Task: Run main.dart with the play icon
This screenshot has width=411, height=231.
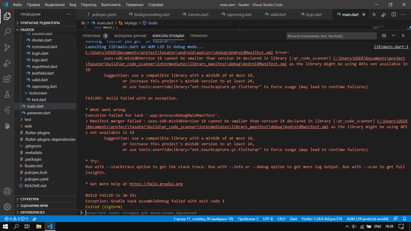Action: 374,15
